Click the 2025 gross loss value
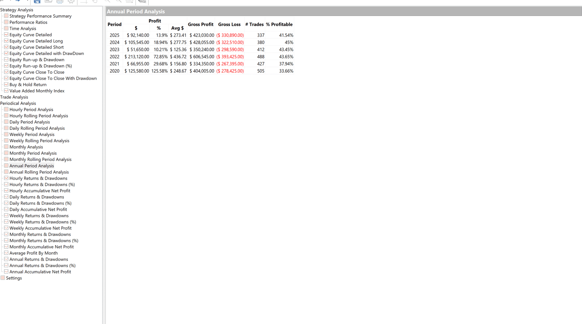This screenshot has height=324, width=582. [230, 35]
